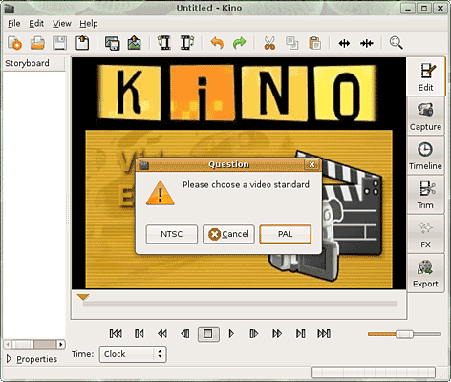Screen dimensions: 451x382
Task: Expand the Properties panel
Action: point(9,359)
